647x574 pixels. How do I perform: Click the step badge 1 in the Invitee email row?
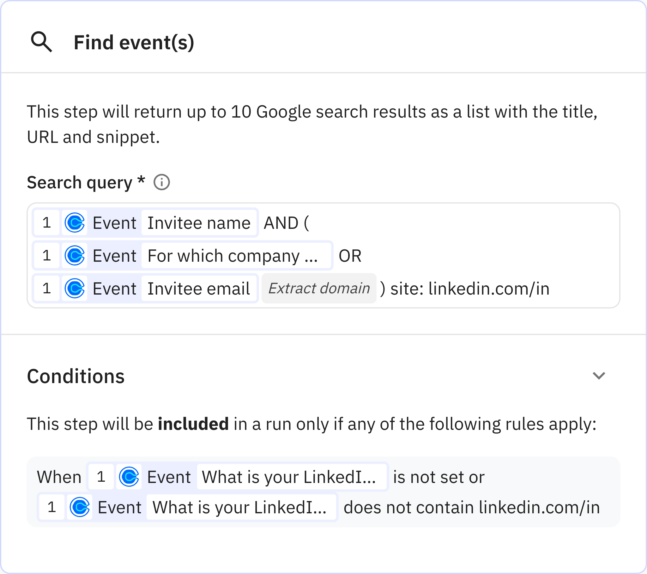(46, 288)
